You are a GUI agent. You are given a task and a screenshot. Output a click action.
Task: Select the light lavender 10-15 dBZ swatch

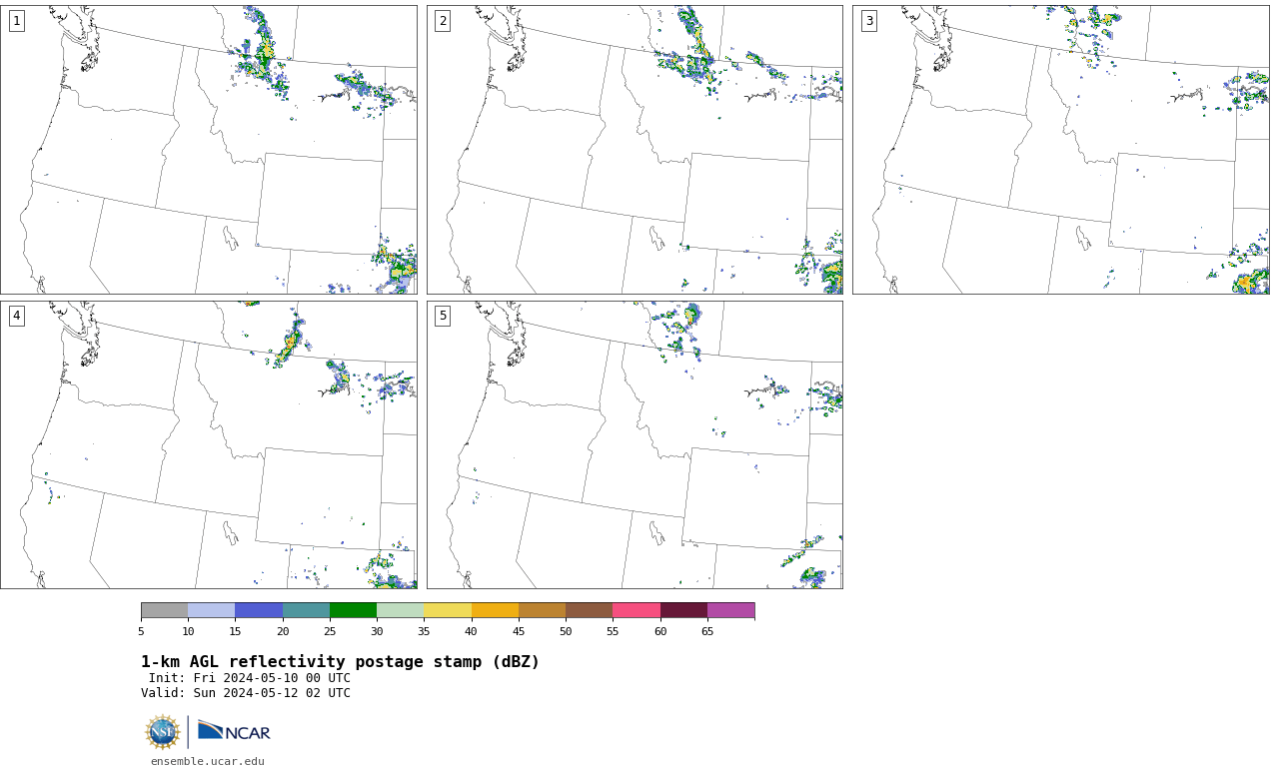[x=211, y=610]
